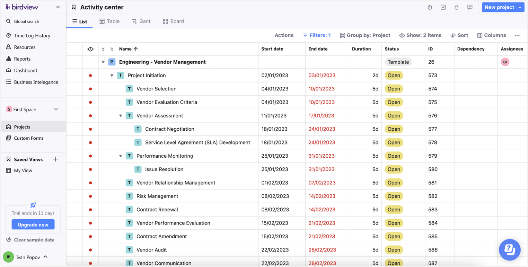Click the red dot for Vendor Audit

click(90, 250)
